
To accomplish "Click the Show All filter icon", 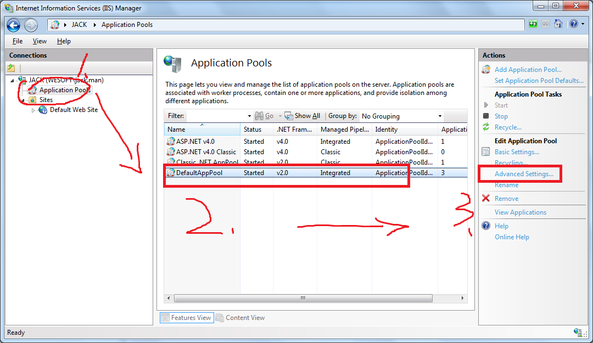I will click(x=289, y=116).
